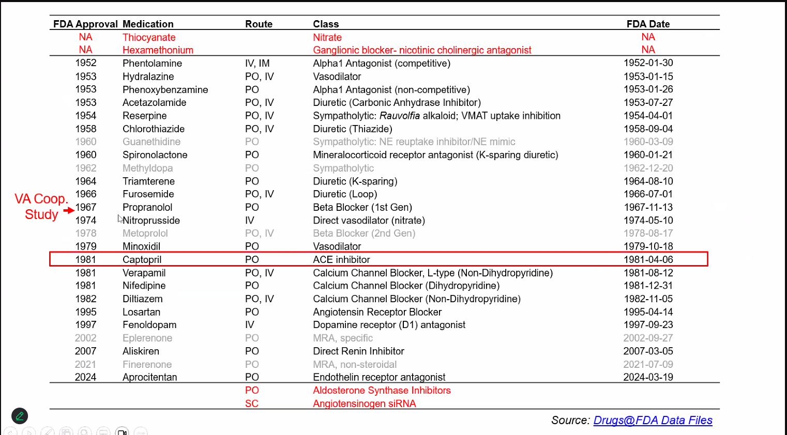Select Phentolamine in the Medication column

pyautogui.click(x=152, y=63)
